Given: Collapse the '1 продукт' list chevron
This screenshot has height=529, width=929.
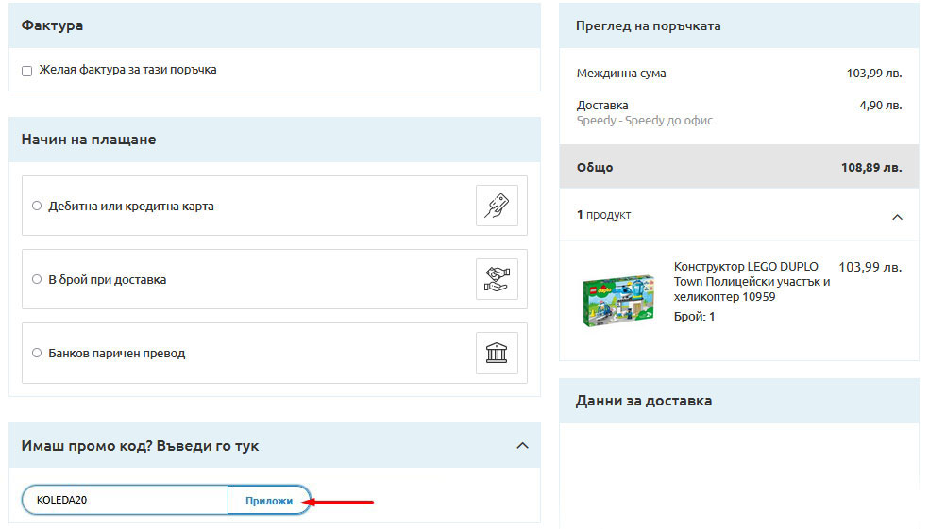Looking at the screenshot, I should point(897,217).
